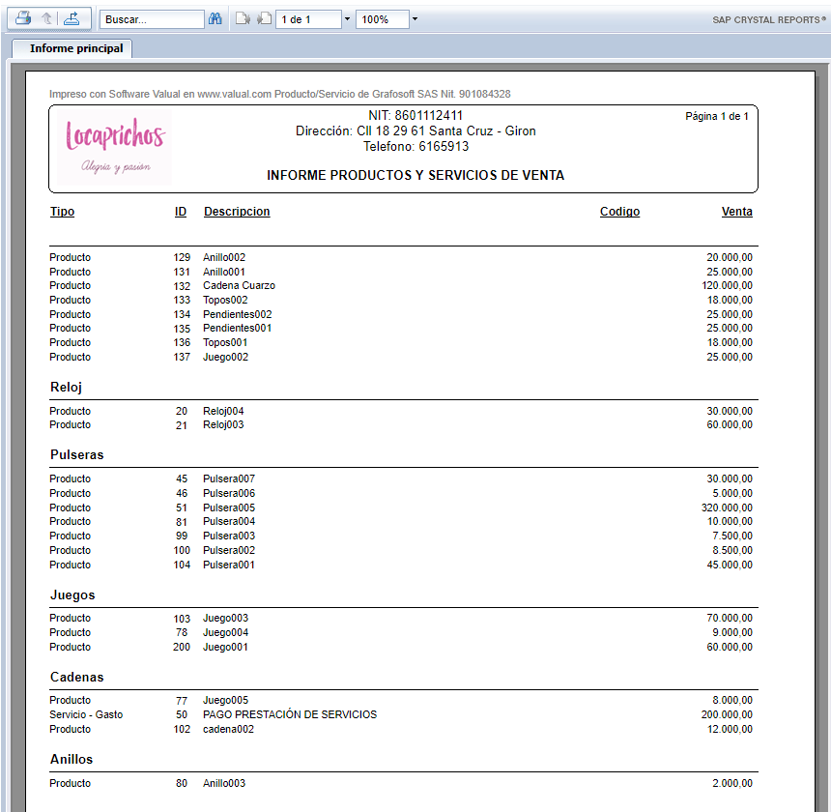Image resolution: width=831 pixels, height=812 pixels.
Task: Select the Informe principal tab
Action: [72, 48]
